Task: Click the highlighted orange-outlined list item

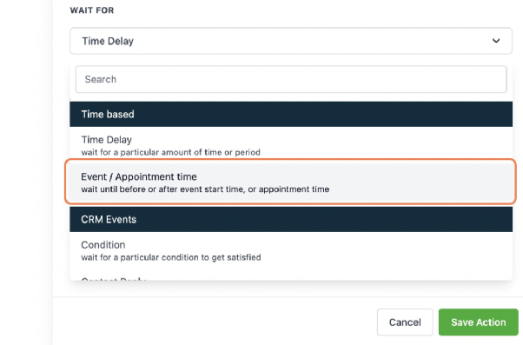Action: click(x=291, y=182)
